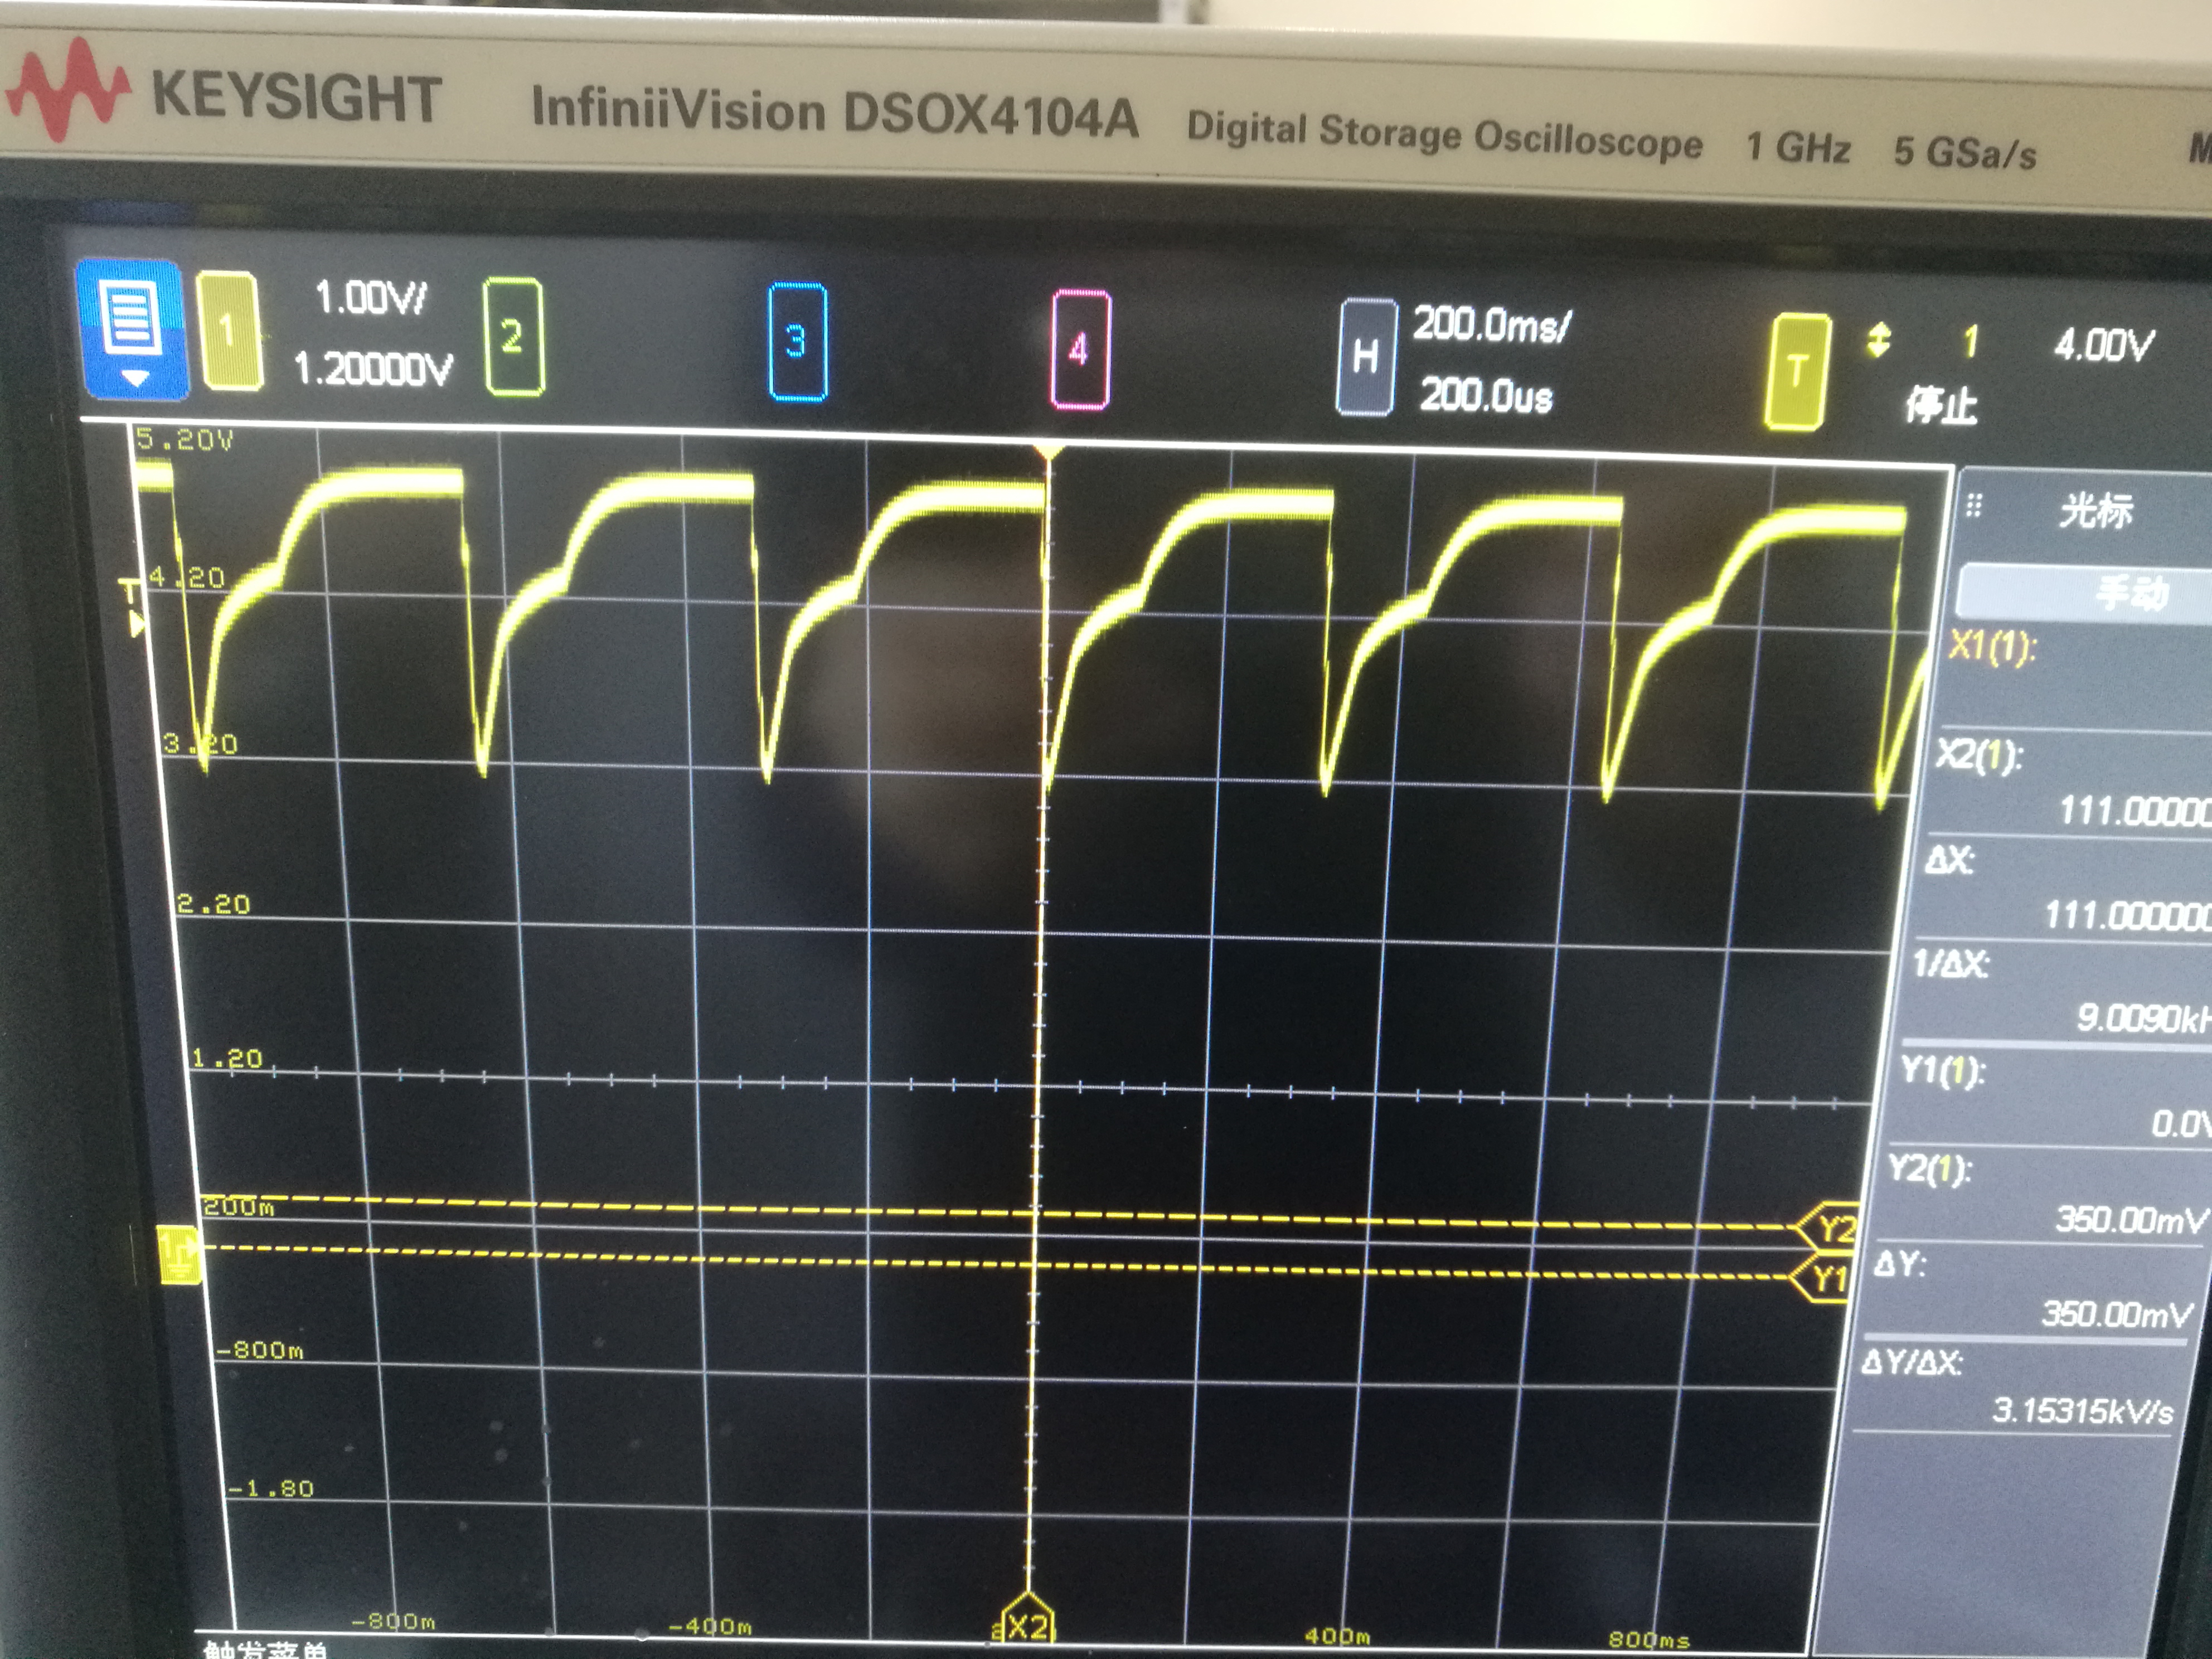Open the blue main menu icon

coord(131,317)
